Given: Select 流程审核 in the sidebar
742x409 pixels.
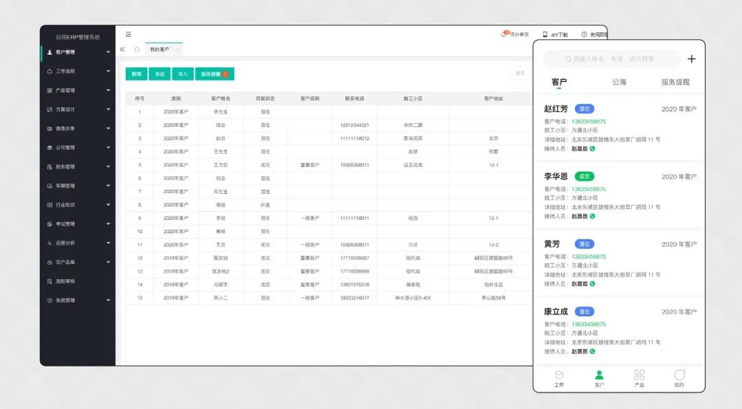Looking at the screenshot, I should tap(65, 281).
